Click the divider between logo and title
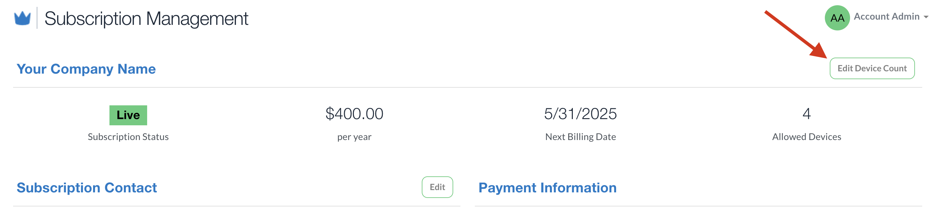Screen dimensions: 932x212 click(x=37, y=18)
